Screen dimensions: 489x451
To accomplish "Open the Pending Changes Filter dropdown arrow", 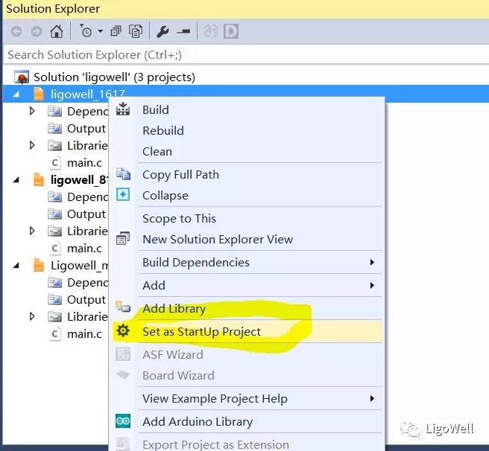I will click(100, 31).
